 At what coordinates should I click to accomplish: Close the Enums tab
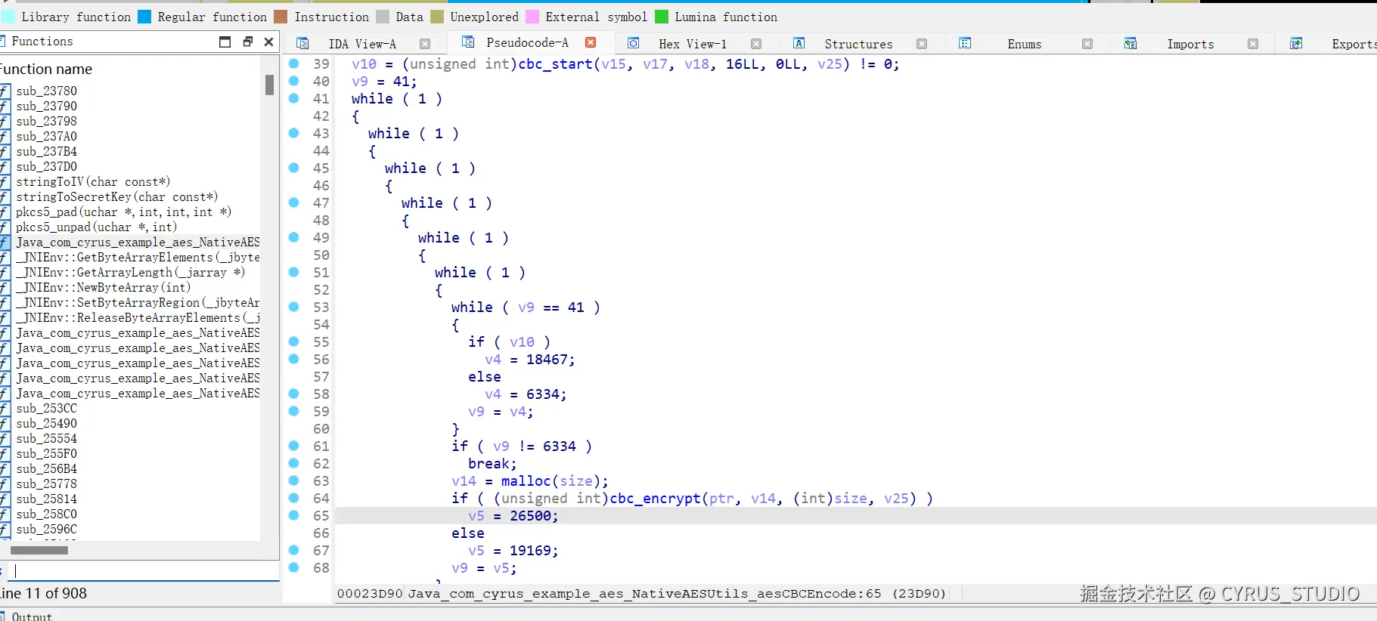coord(1087,44)
